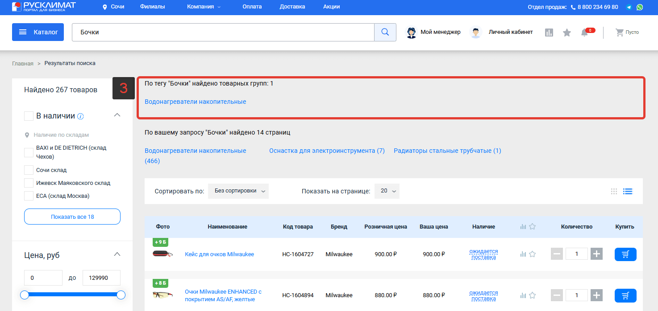The width and height of the screenshot is (658, 311).
Task: Open notifications bell icon
Action: pyautogui.click(x=584, y=33)
